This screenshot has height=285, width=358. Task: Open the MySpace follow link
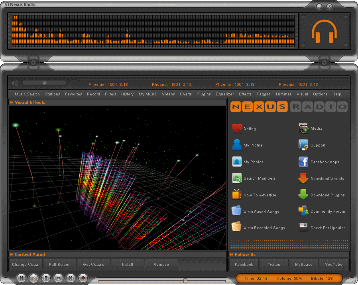pos(304,264)
